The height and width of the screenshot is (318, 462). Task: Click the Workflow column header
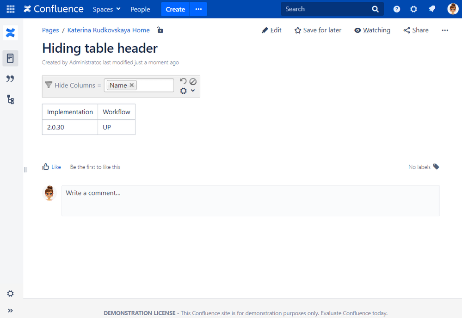tap(117, 112)
